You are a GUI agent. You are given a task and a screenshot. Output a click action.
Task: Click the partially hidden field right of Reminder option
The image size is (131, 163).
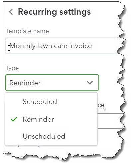(x=110, y=121)
